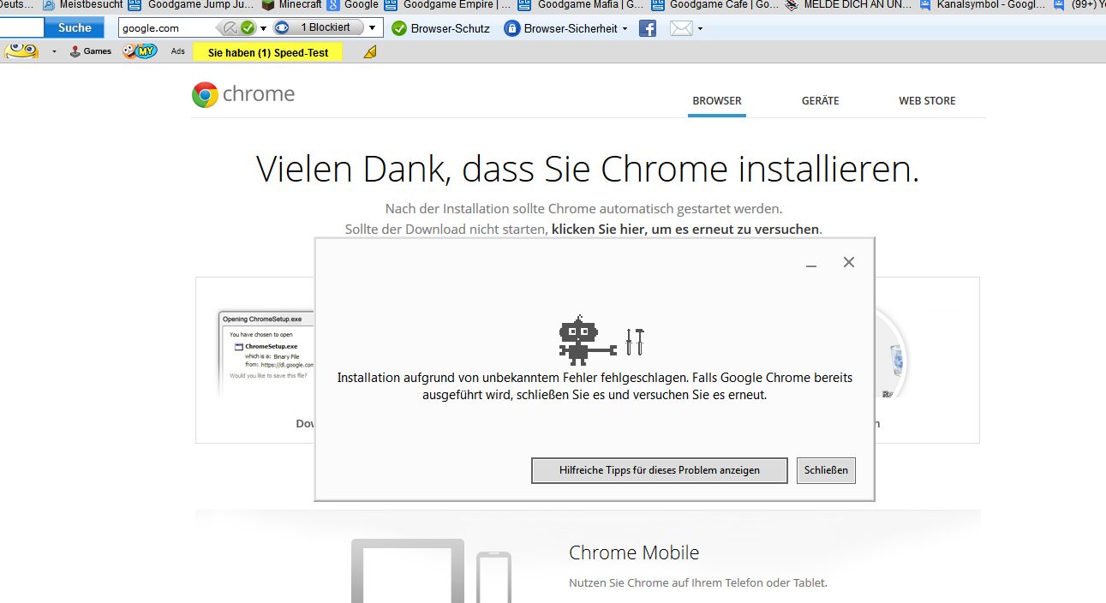The image size is (1106, 603).
Task: Click the eye tracker-blocking icon
Action: (280, 27)
